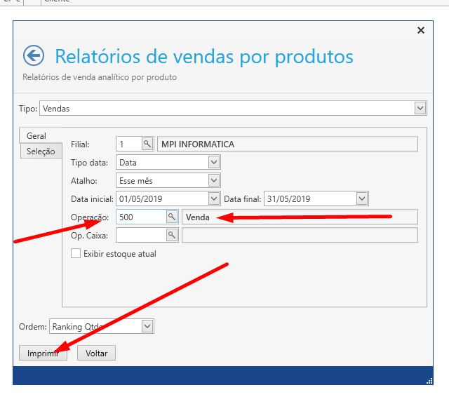Click the Filial search magnifier icon

pos(147,144)
